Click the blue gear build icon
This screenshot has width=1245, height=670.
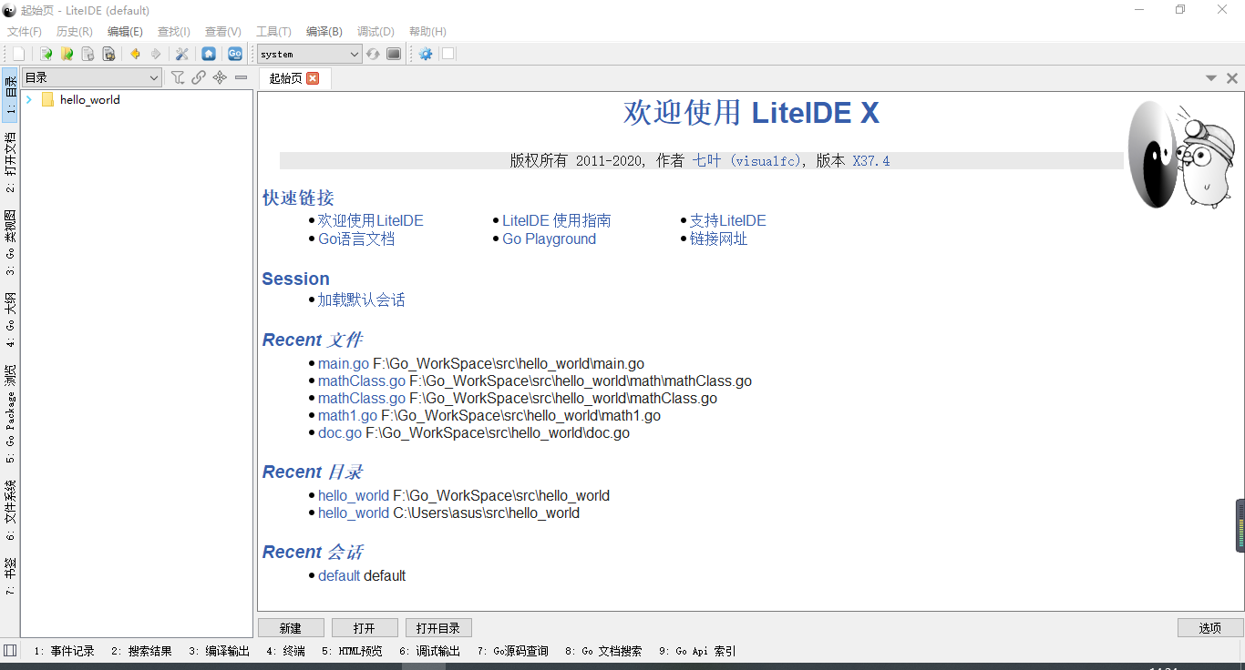coord(426,54)
